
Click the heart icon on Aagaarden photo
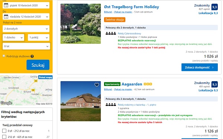pos(97,85)
